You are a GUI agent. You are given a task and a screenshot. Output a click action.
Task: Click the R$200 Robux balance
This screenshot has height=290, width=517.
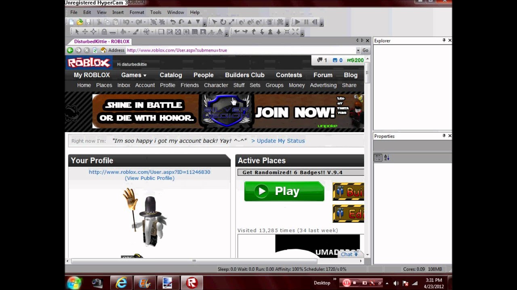click(x=355, y=60)
